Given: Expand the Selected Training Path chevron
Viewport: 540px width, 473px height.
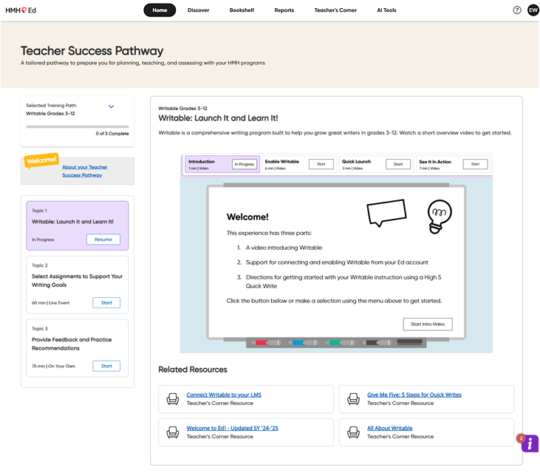Looking at the screenshot, I should pyautogui.click(x=112, y=106).
